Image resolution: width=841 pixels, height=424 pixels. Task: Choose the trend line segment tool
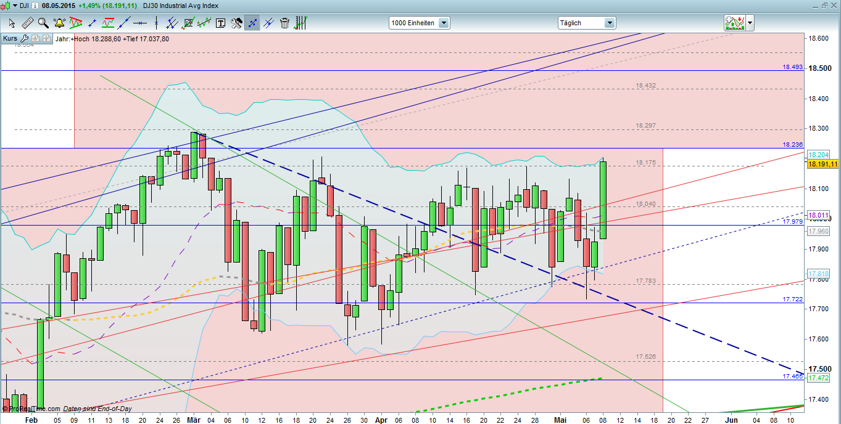click(x=92, y=23)
